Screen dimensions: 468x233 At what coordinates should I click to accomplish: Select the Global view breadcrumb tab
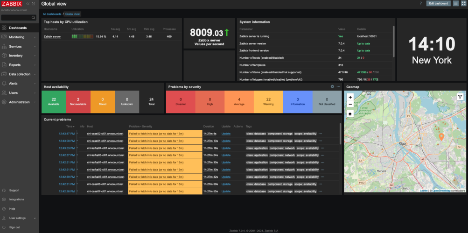coord(72,14)
